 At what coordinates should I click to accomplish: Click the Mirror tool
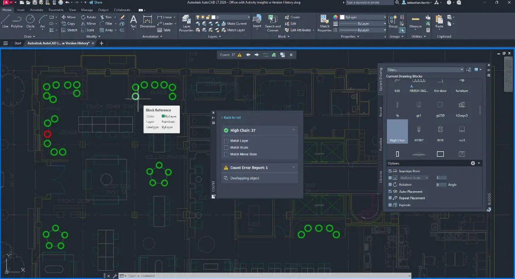[88, 24]
